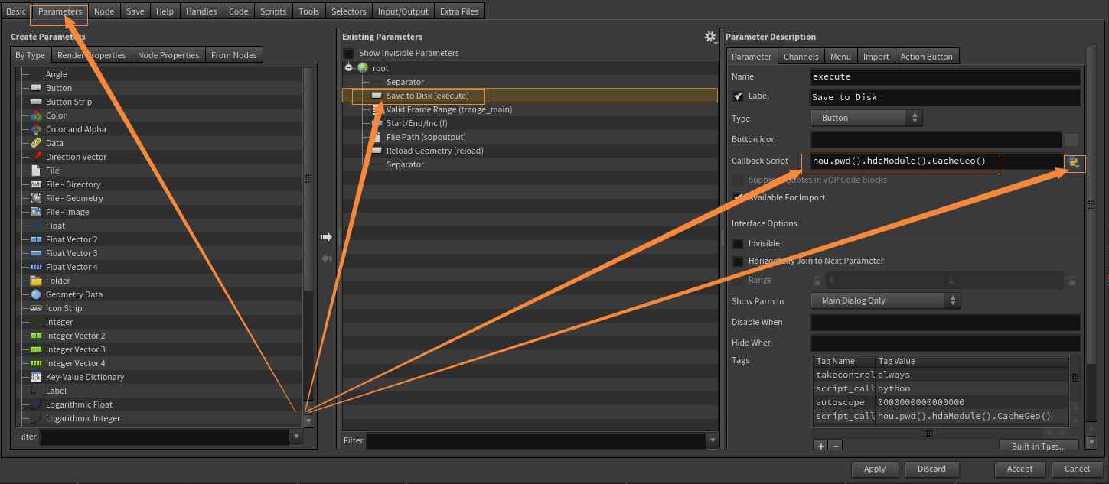Open the Node tab
Screen dimensions: 1109x484
[104, 11]
